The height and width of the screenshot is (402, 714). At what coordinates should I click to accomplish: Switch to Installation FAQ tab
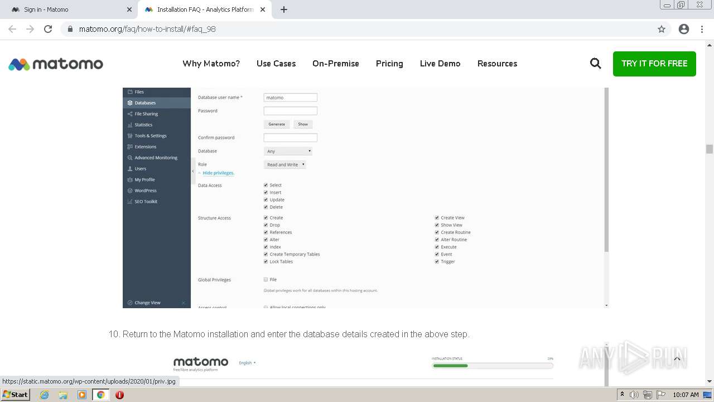204,9
